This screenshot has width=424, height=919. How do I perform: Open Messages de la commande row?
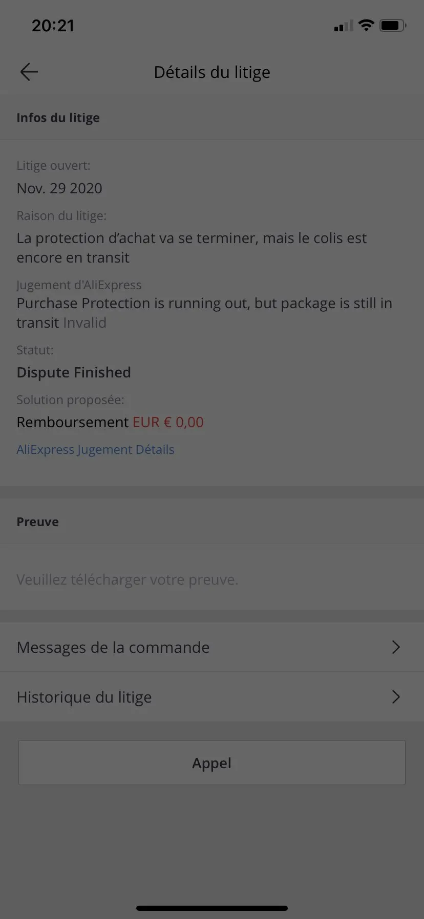tap(212, 647)
